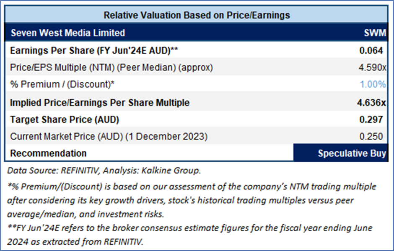This screenshot has height=251, width=394.
Task: Select the Price/EPS Multiple (NTM) label
Action: click(111, 67)
